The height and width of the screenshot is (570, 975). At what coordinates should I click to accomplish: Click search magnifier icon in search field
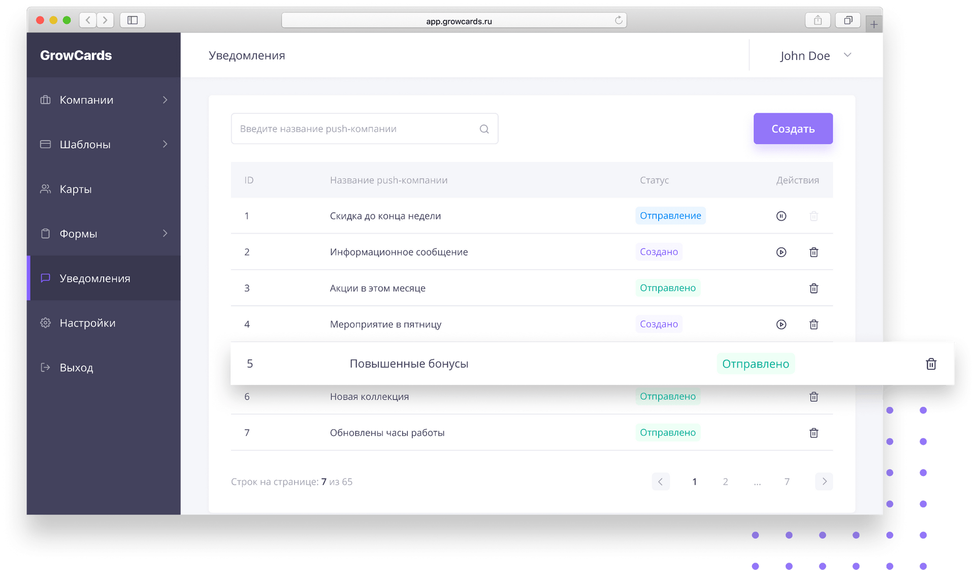click(484, 129)
